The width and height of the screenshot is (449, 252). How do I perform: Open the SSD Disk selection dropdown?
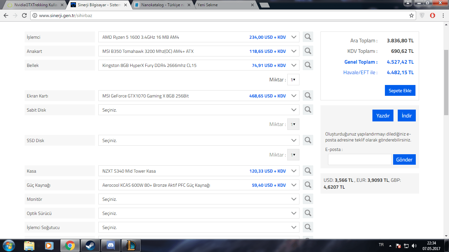[199, 140]
